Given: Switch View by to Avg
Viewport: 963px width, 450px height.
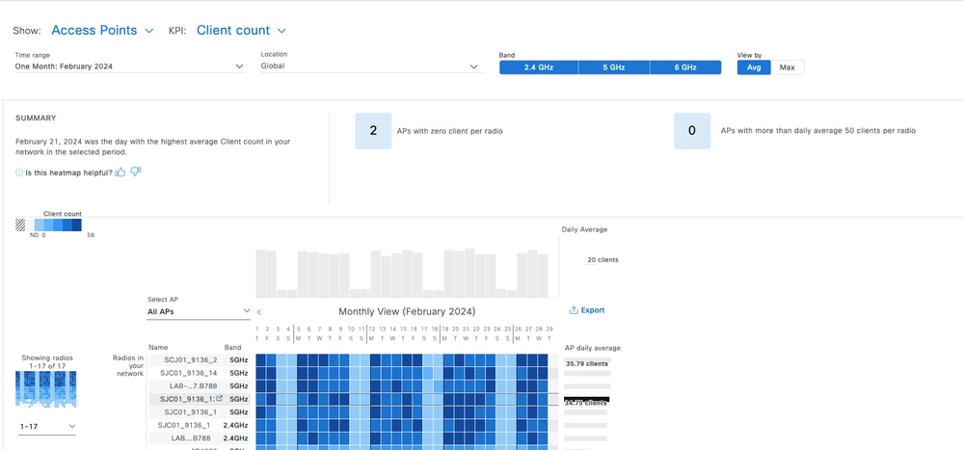Looking at the screenshot, I should click(x=754, y=67).
